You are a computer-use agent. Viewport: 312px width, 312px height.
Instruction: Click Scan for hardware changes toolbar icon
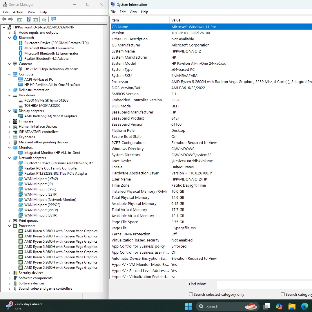coord(53,19)
